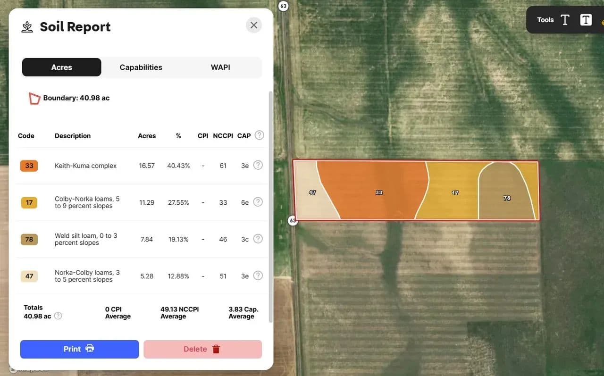Click the orange code 33 swatch

(x=29, y=166)
